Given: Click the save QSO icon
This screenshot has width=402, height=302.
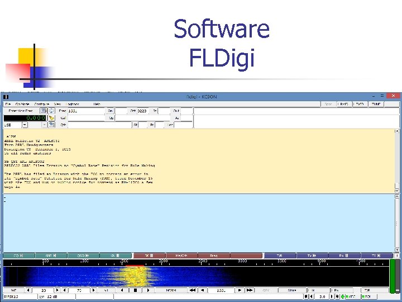Looking at the screenshot, I should tap(51, 125).
